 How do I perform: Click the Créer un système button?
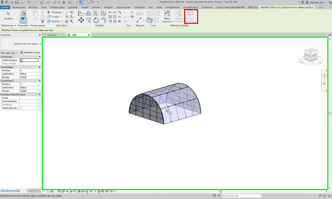[x=191, y=16]
